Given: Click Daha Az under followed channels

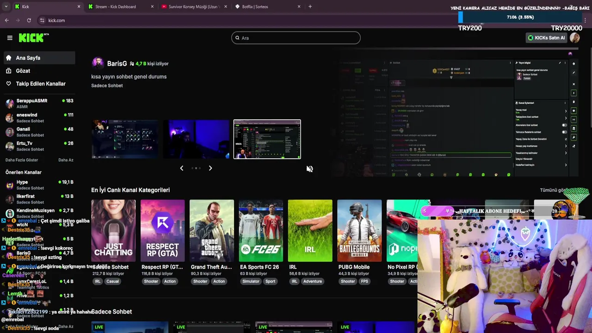Looking at the screenshot, I should click(x=66, y=160).
